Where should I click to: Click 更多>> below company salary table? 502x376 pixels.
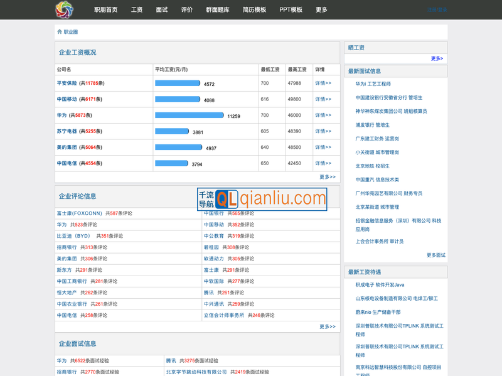coord(328,177)
